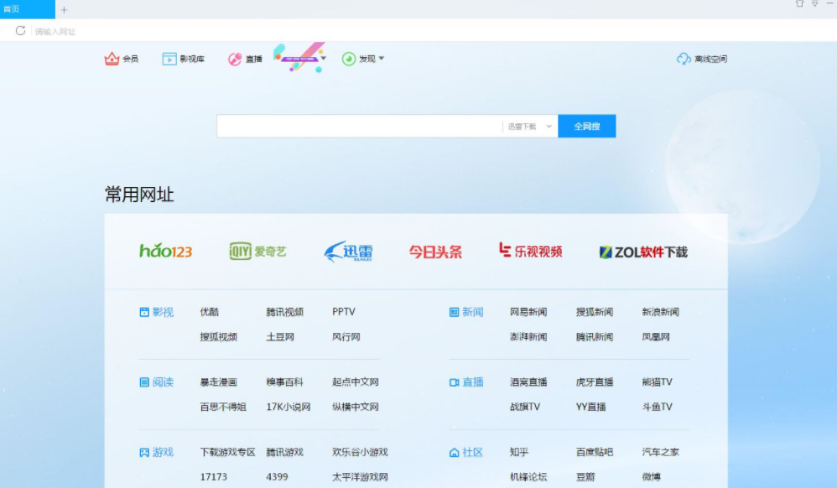Open the title bar menu triangle icon
The height and width of the screenshot is (488, 837).
[815, 3]
